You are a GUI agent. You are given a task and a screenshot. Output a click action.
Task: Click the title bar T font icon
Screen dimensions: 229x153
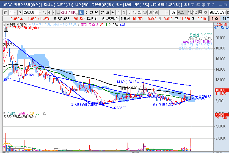[208, 5]
